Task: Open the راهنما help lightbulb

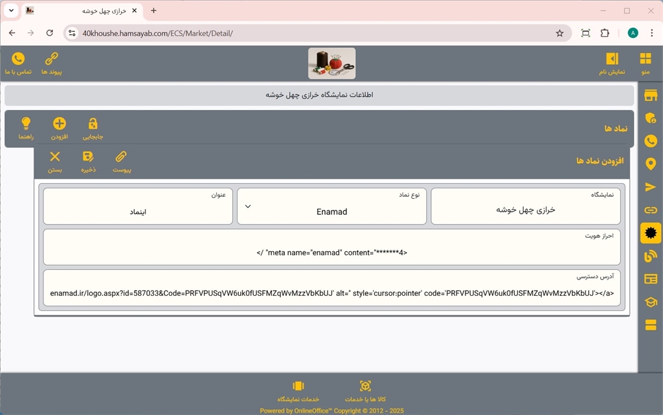Action: (x=26, y=128)
